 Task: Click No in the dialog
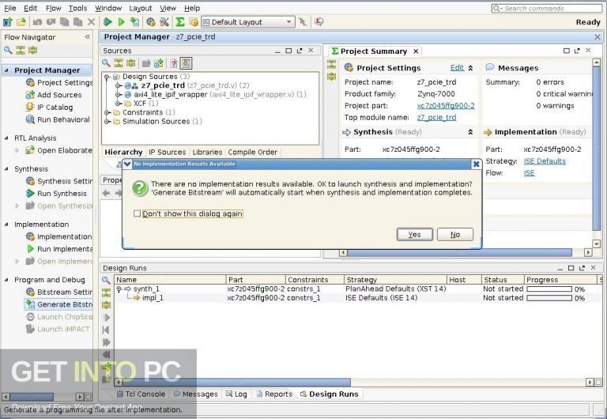coord(455,234)
